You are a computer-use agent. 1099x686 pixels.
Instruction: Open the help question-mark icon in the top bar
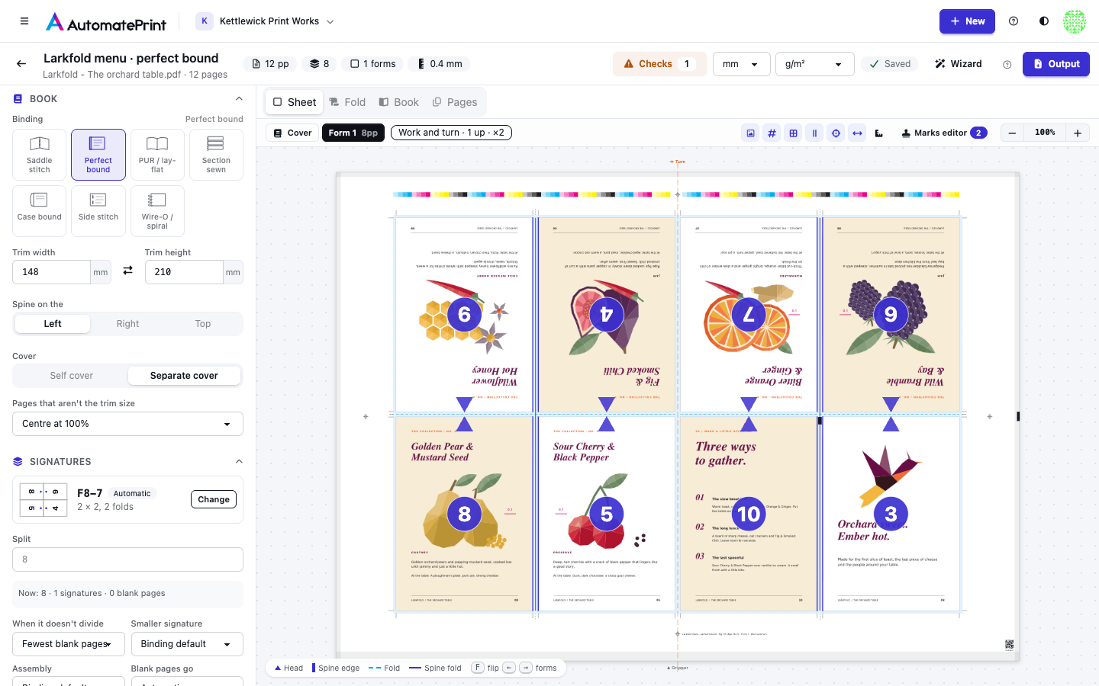(1014, 21)
